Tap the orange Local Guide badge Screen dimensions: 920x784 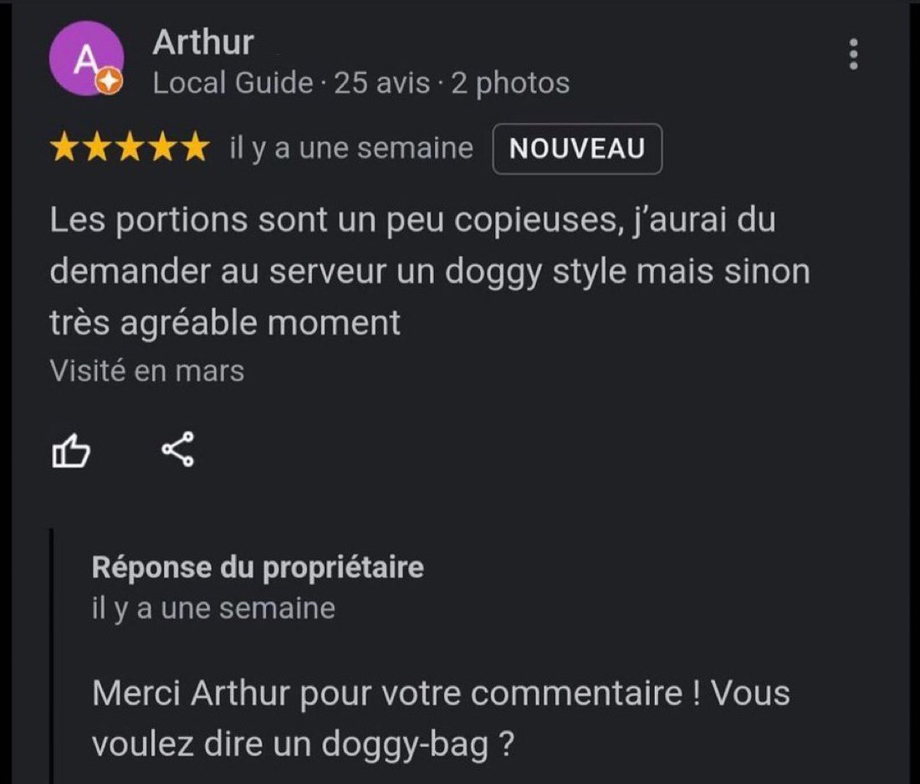pyautogui.click(x=109, y=80)
